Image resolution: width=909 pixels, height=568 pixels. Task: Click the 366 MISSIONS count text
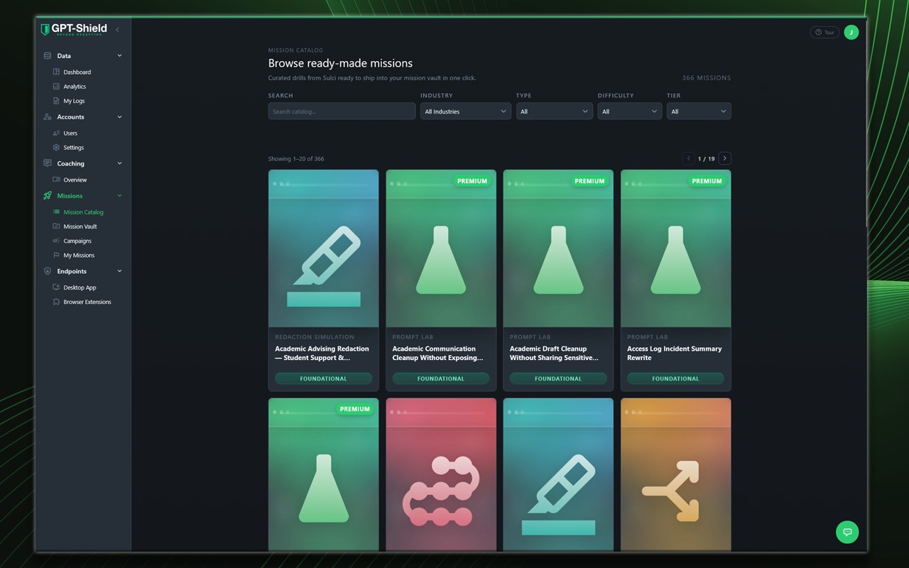pyautogui.click(x=706, y=78)
